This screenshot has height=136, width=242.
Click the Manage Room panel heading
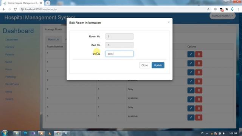(53, 29)
